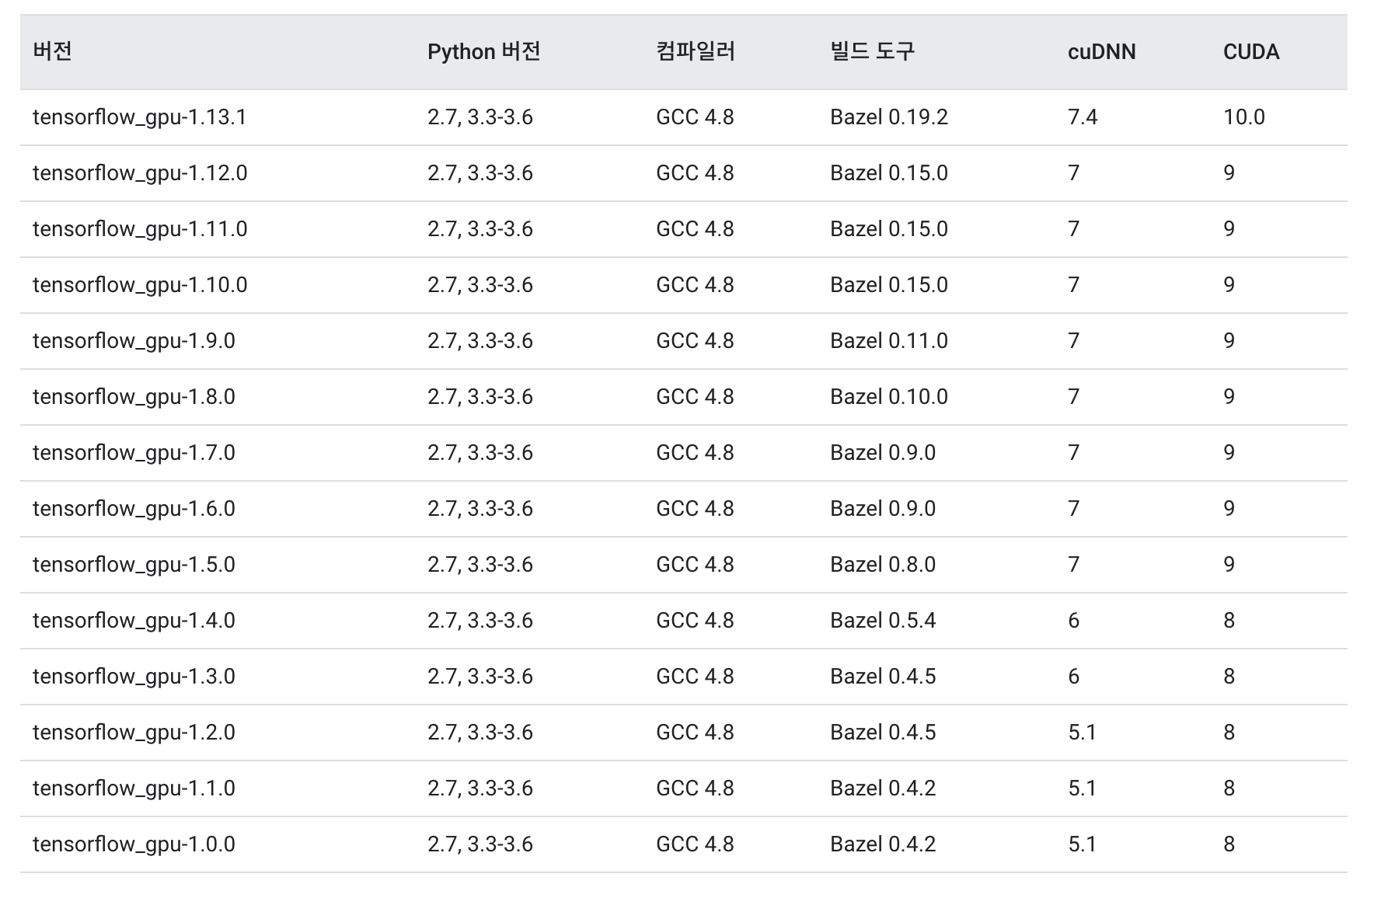1374x898 pixels.
Task: Select GCC 4.8 in the 1.5.0 row
Action: 695,565
